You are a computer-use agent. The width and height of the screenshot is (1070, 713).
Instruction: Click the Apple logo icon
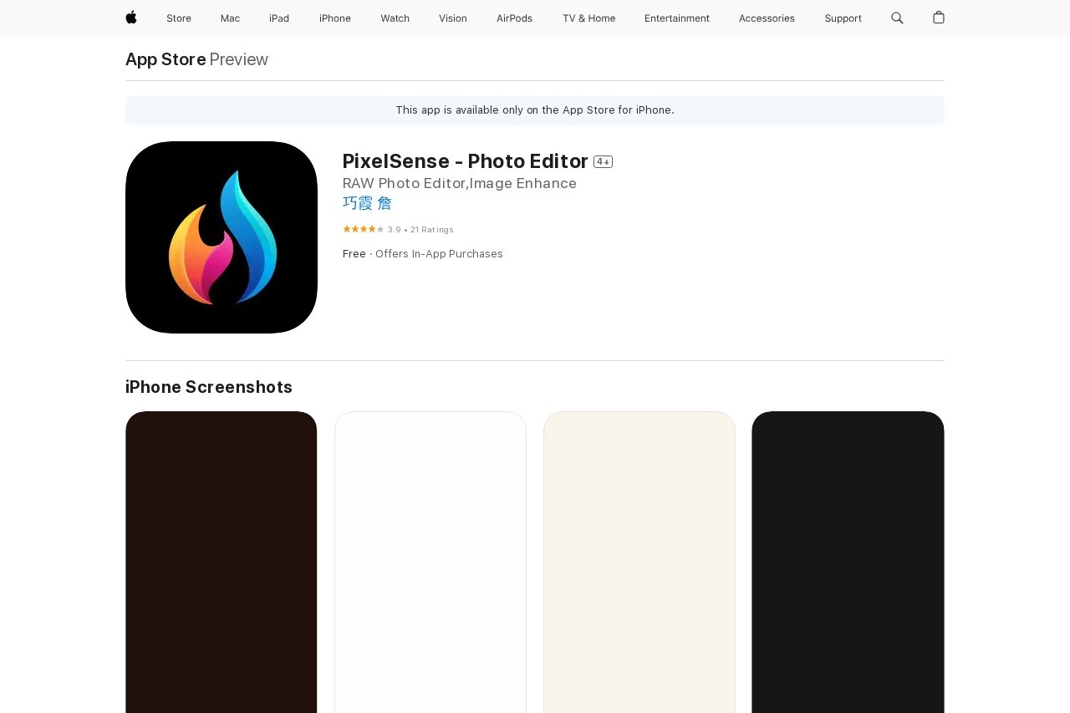coord(131,18)
